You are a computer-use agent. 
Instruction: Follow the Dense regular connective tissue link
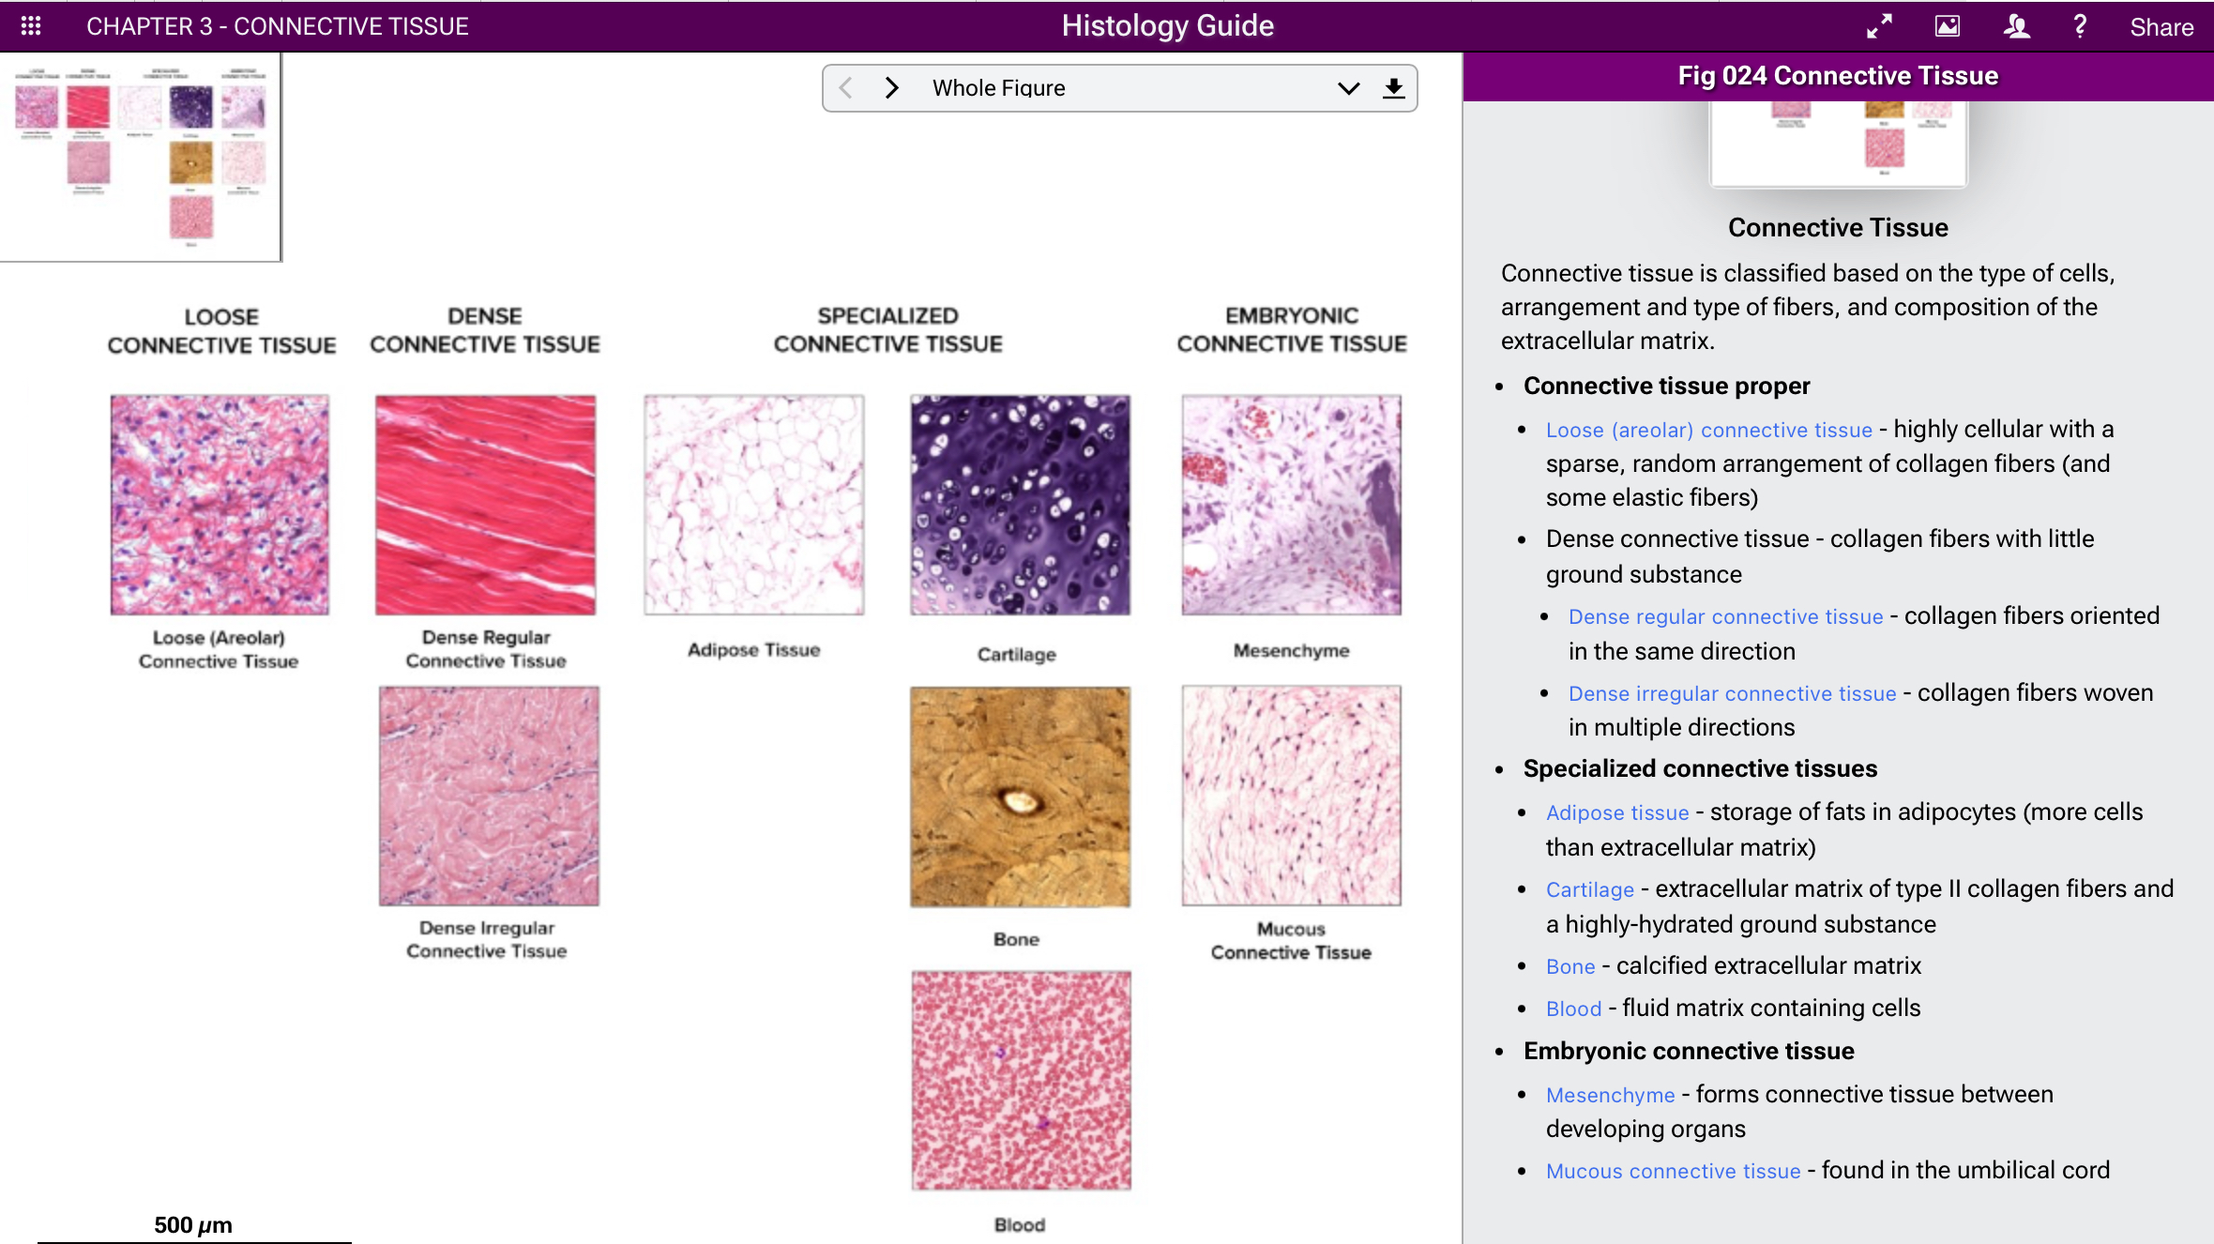pyautogui.click(x=1725, y=616)
